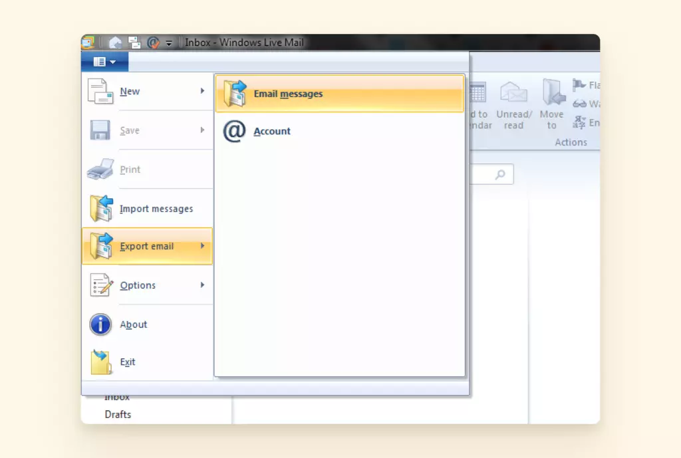Screen dimensions: 681x458
Task: Click the at-sign sync quick access icon
Action: tap(154, 43)
